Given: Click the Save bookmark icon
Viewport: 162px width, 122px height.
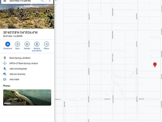Looking at the screenshot, I should coord(17,44).
